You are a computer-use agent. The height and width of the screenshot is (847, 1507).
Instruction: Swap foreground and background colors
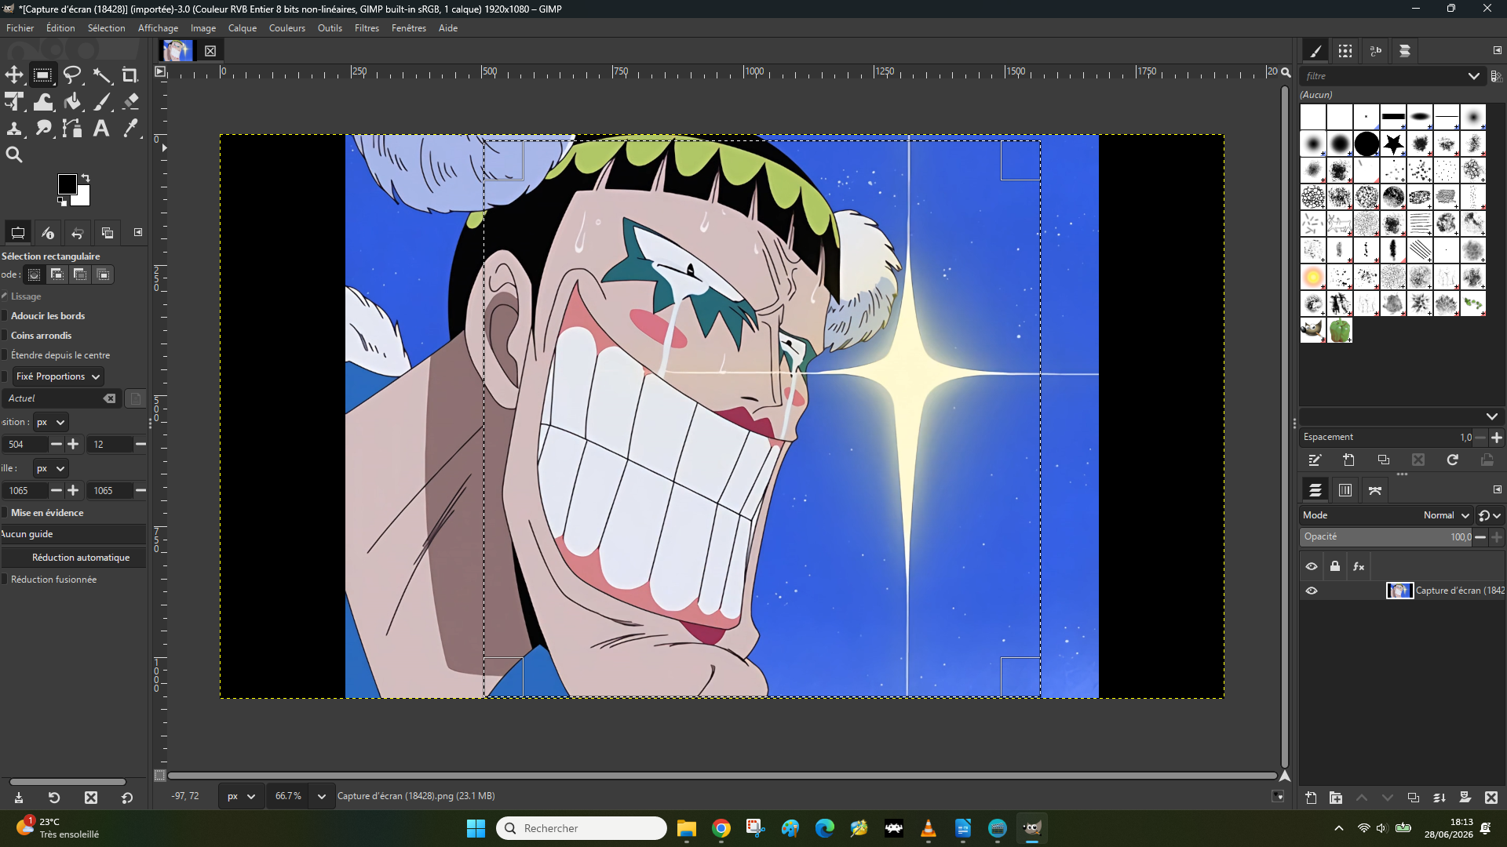pos(86,178)
